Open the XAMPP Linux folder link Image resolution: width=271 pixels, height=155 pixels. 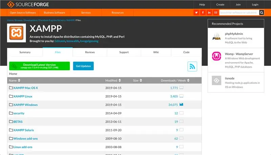point(23,96)
